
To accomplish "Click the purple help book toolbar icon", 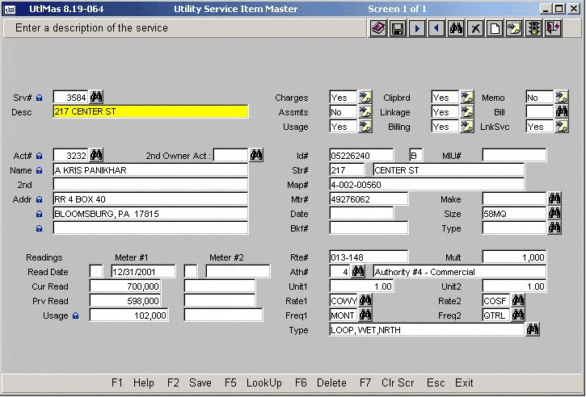I will [x=378, y=28].
